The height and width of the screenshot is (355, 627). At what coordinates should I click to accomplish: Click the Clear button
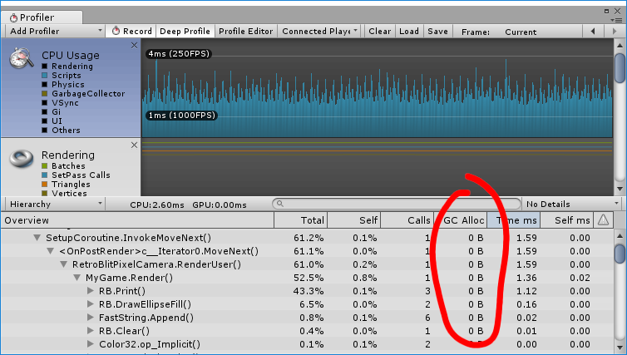click(x=379, y=32)
